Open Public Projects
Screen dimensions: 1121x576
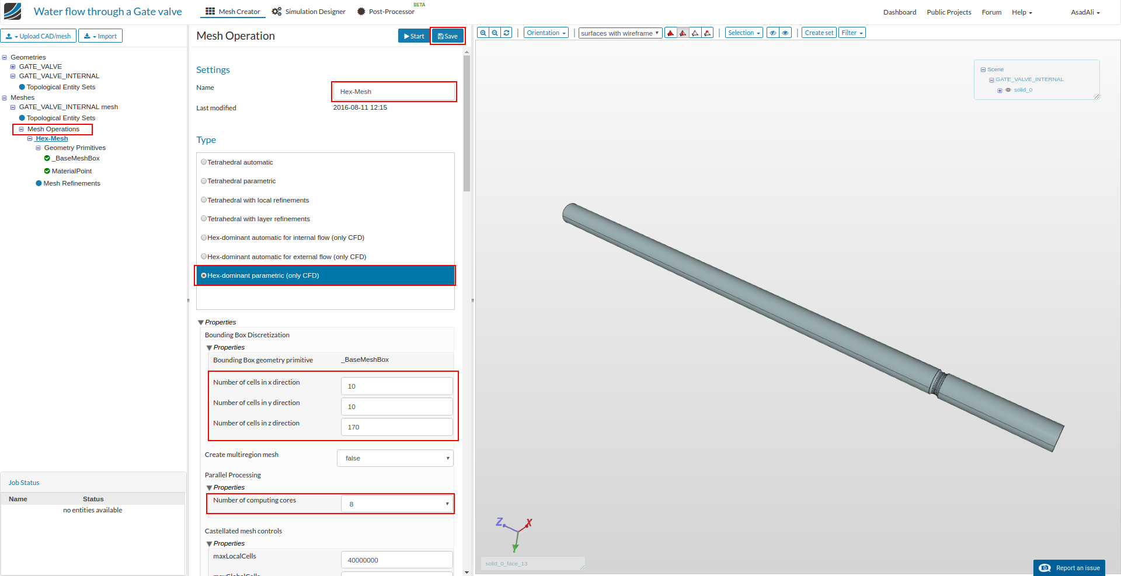coord(949,12)
